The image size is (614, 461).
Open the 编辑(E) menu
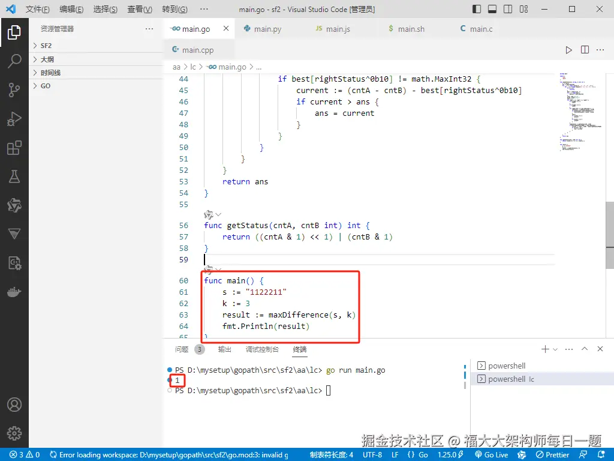coord(71,9)
